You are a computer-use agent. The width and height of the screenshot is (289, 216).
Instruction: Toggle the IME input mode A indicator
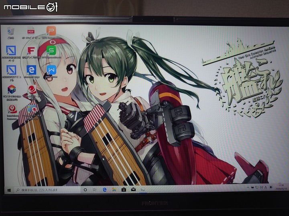point(266,187)
